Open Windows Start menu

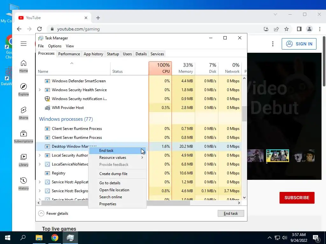[x=8, y=238]
